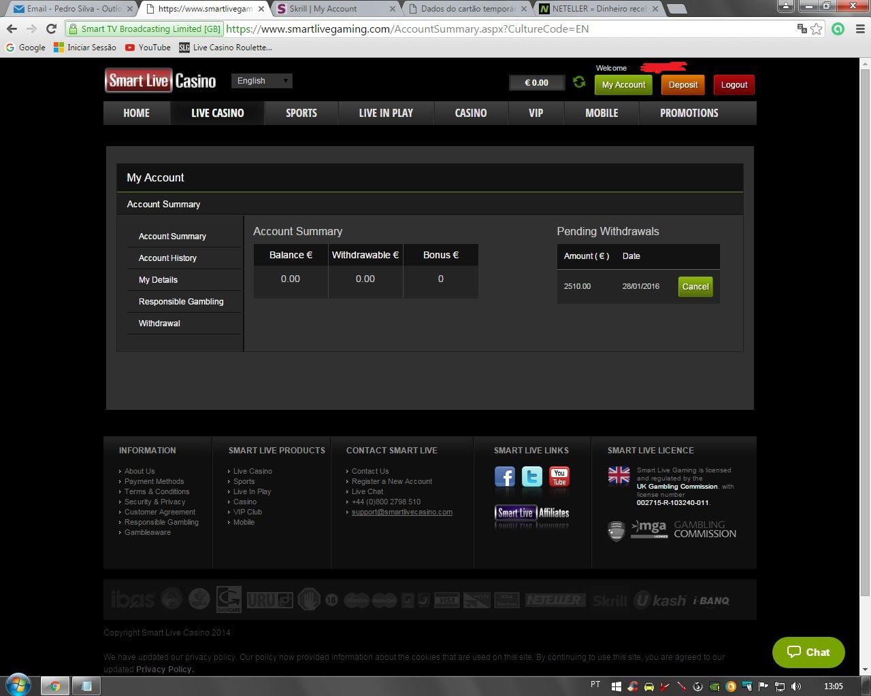Screen dimensions: 871x696
Task: Close the smartlivegaming browser tab
Action: 261,9
